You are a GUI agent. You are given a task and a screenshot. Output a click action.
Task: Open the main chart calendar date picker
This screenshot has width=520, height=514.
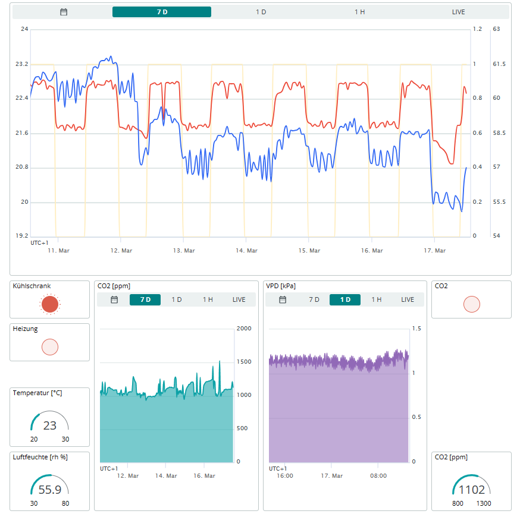(64, 12)
